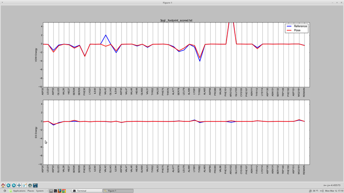Launch Chrome from the panel

point(64,191)
